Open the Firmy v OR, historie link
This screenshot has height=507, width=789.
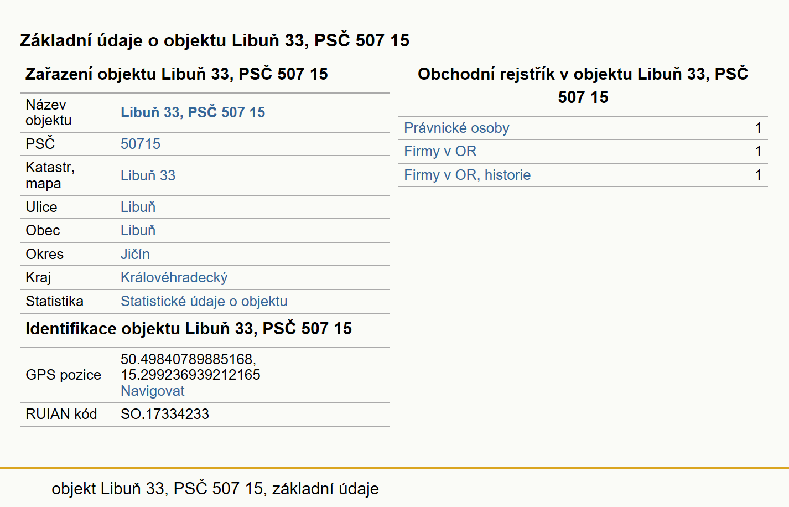(467, 175)
